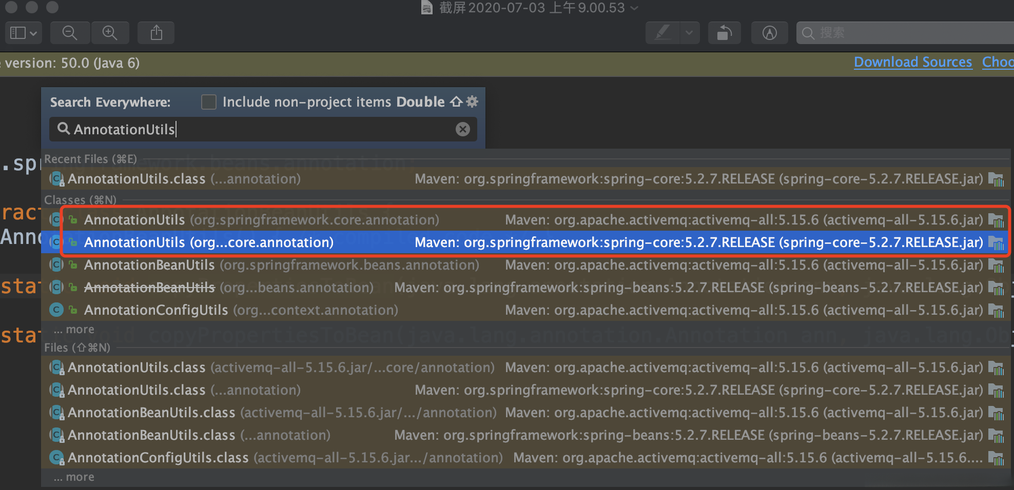Select AnnotationUtils (org.springframework.core.annotation) from activemq
1014x490 pixels.
526,220
